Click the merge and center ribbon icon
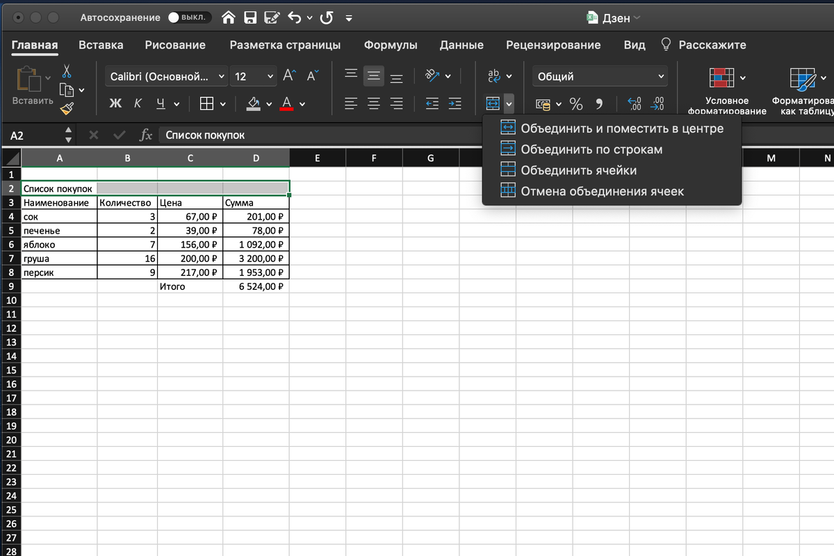This screenshot has height=556, width=834. click(493, 104)
